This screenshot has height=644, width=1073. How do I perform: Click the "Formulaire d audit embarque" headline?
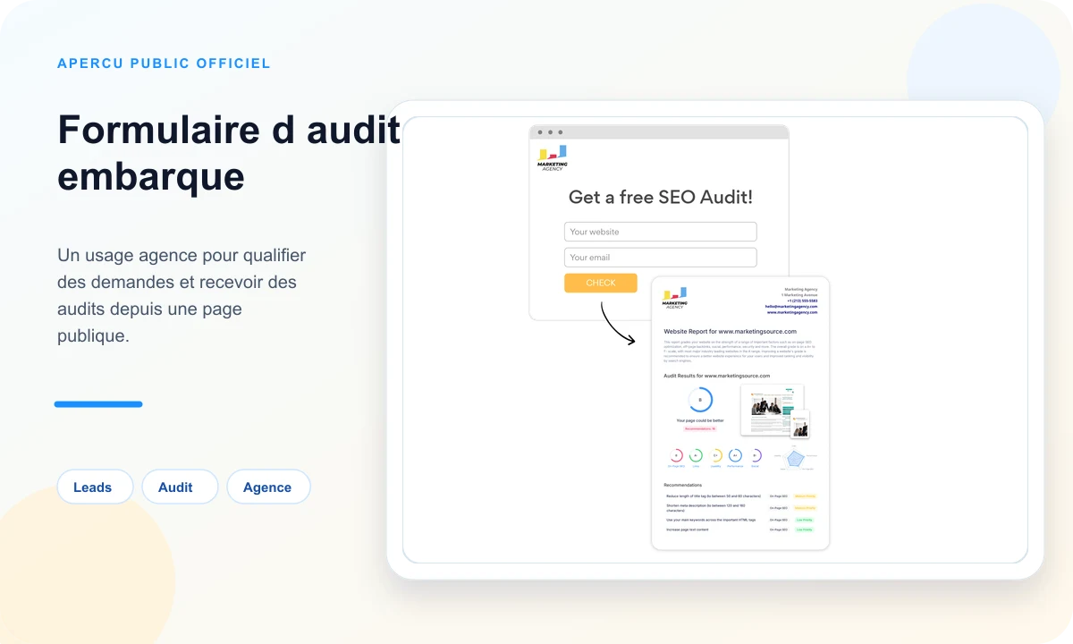229,153
